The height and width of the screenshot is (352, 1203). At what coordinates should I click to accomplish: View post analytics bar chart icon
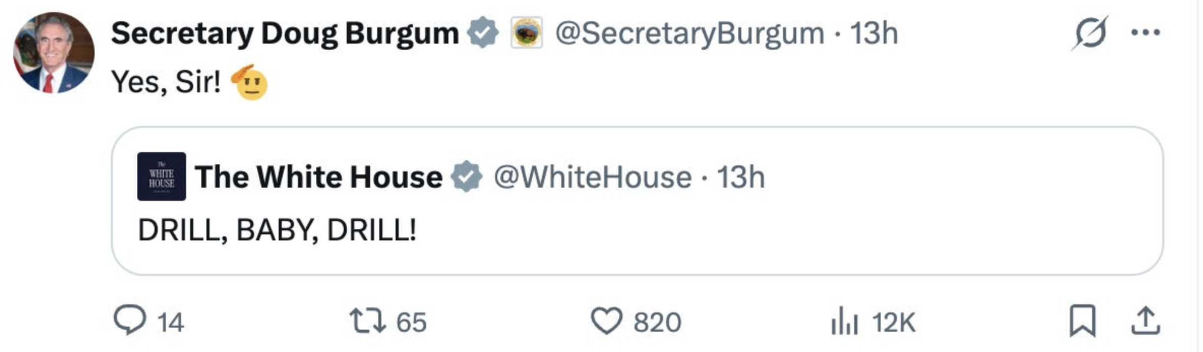[844, 322]
